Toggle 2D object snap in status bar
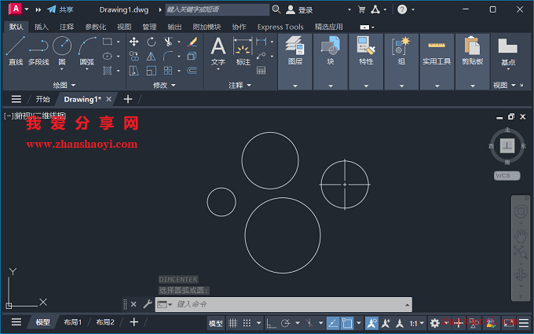534x334 pixels. (x=347, y=323)
